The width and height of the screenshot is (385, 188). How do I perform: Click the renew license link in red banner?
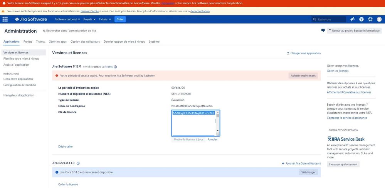(x=168, y=3)
